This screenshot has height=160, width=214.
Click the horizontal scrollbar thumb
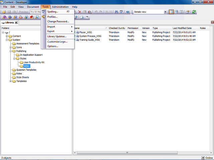pyautogui.click(x=127, y=153)
